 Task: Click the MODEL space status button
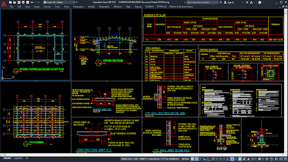(x=185, y=159)
